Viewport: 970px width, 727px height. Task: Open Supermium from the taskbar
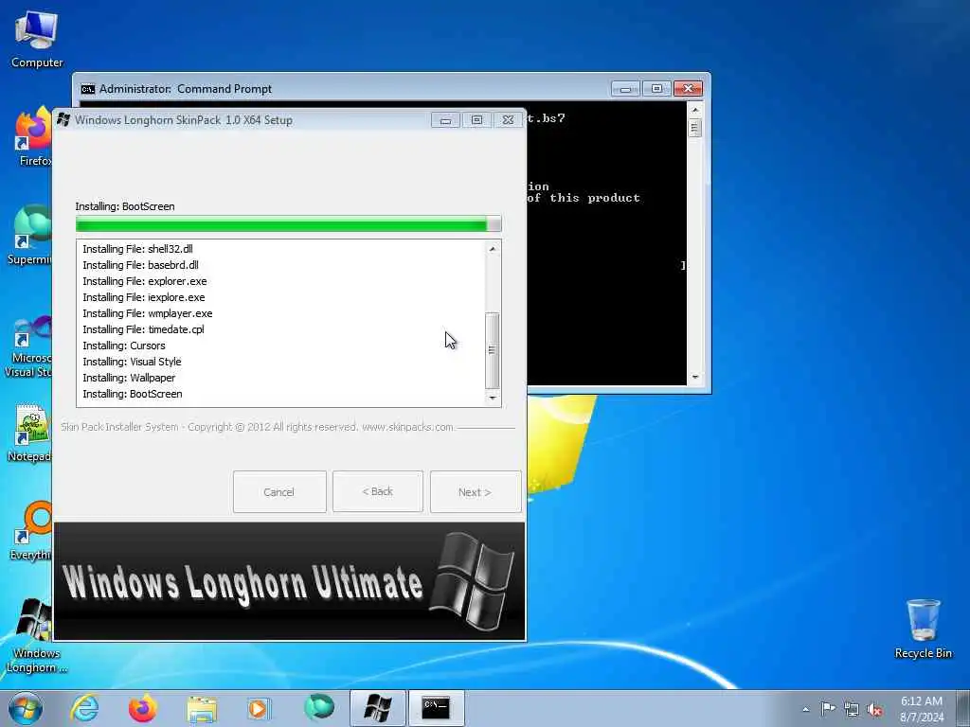click(x=318, y=707)
